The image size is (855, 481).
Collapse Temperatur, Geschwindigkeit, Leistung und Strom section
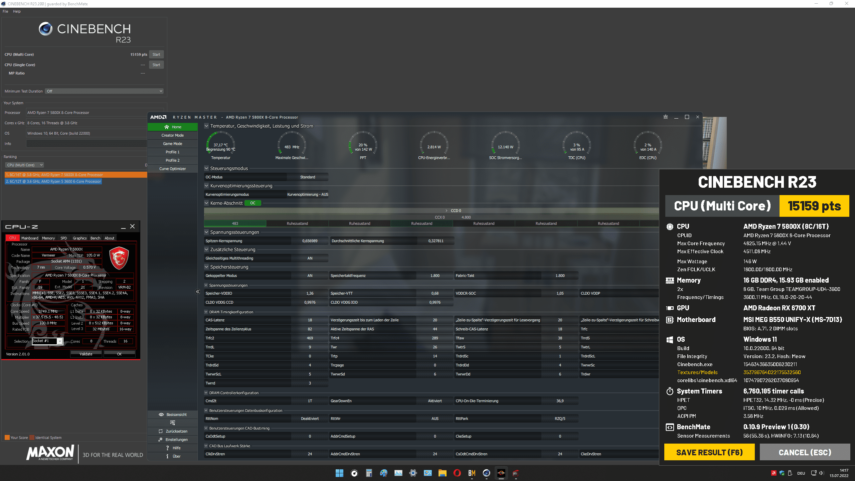click(206, 126)
